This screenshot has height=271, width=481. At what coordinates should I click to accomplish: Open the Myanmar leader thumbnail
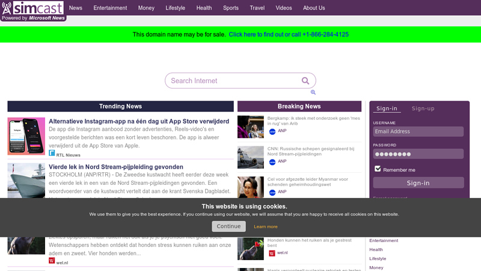[x=251, y=187]
